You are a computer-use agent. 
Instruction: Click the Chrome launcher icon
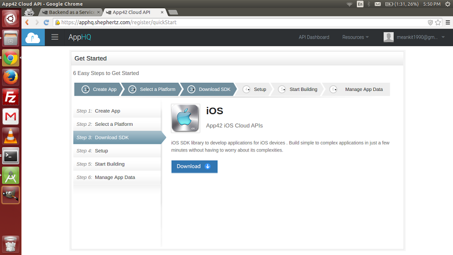click(11, 58)
